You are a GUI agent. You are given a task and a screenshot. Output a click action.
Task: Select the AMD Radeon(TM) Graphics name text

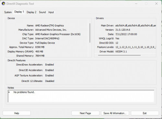[x=50, y=25]
